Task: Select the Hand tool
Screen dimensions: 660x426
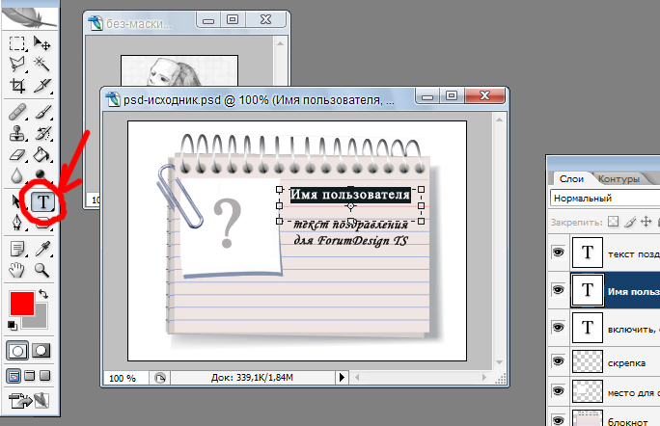Action: (x=16, y=271)
